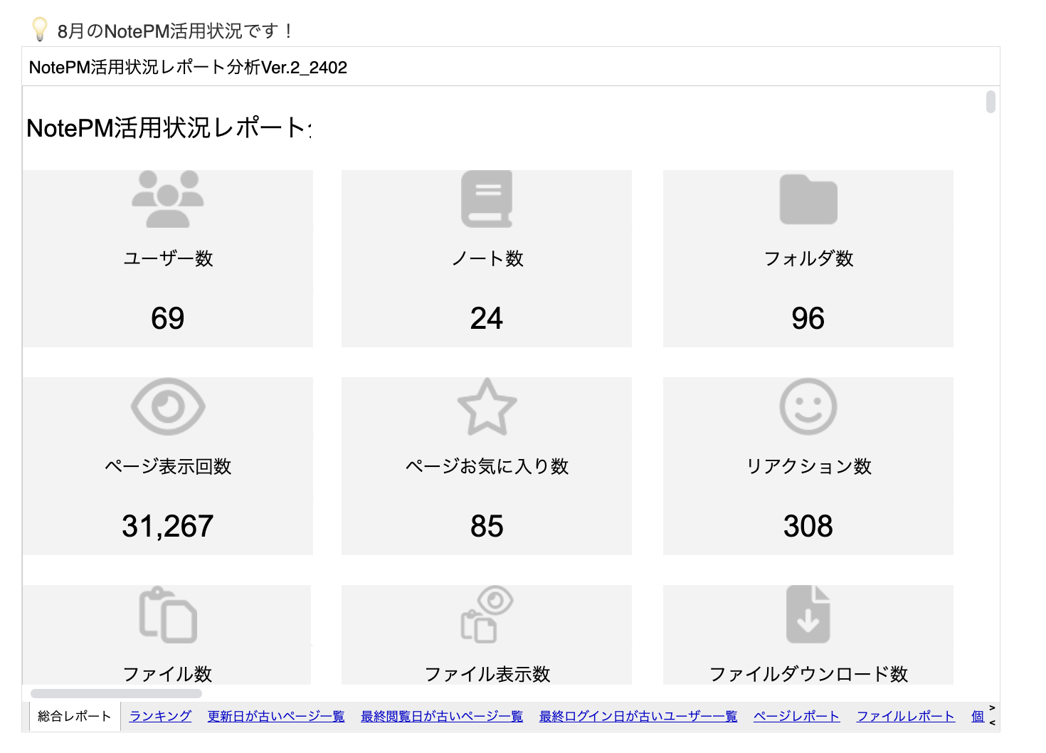Click the horizontal scrollbar thumb

116,693
